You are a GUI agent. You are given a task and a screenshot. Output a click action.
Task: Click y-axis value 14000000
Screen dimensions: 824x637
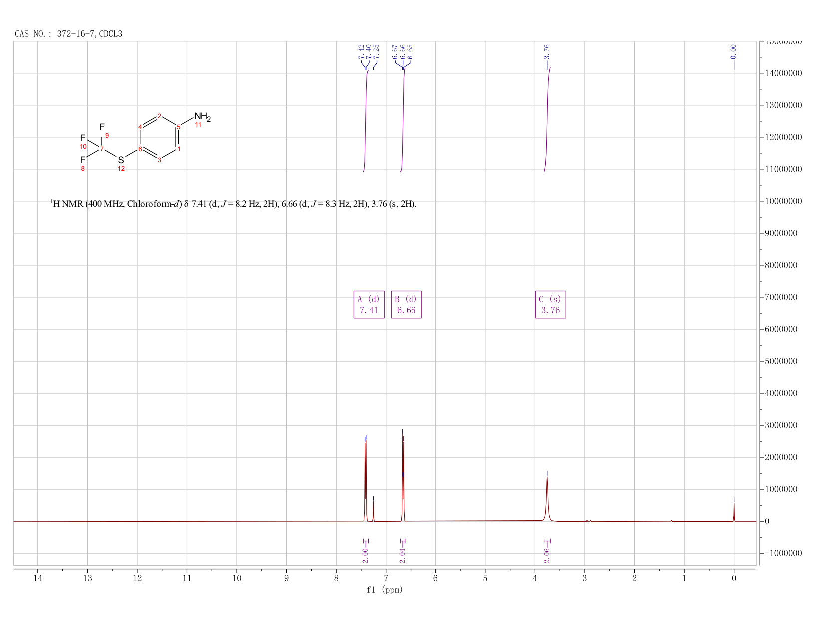[x=783, y=74]
